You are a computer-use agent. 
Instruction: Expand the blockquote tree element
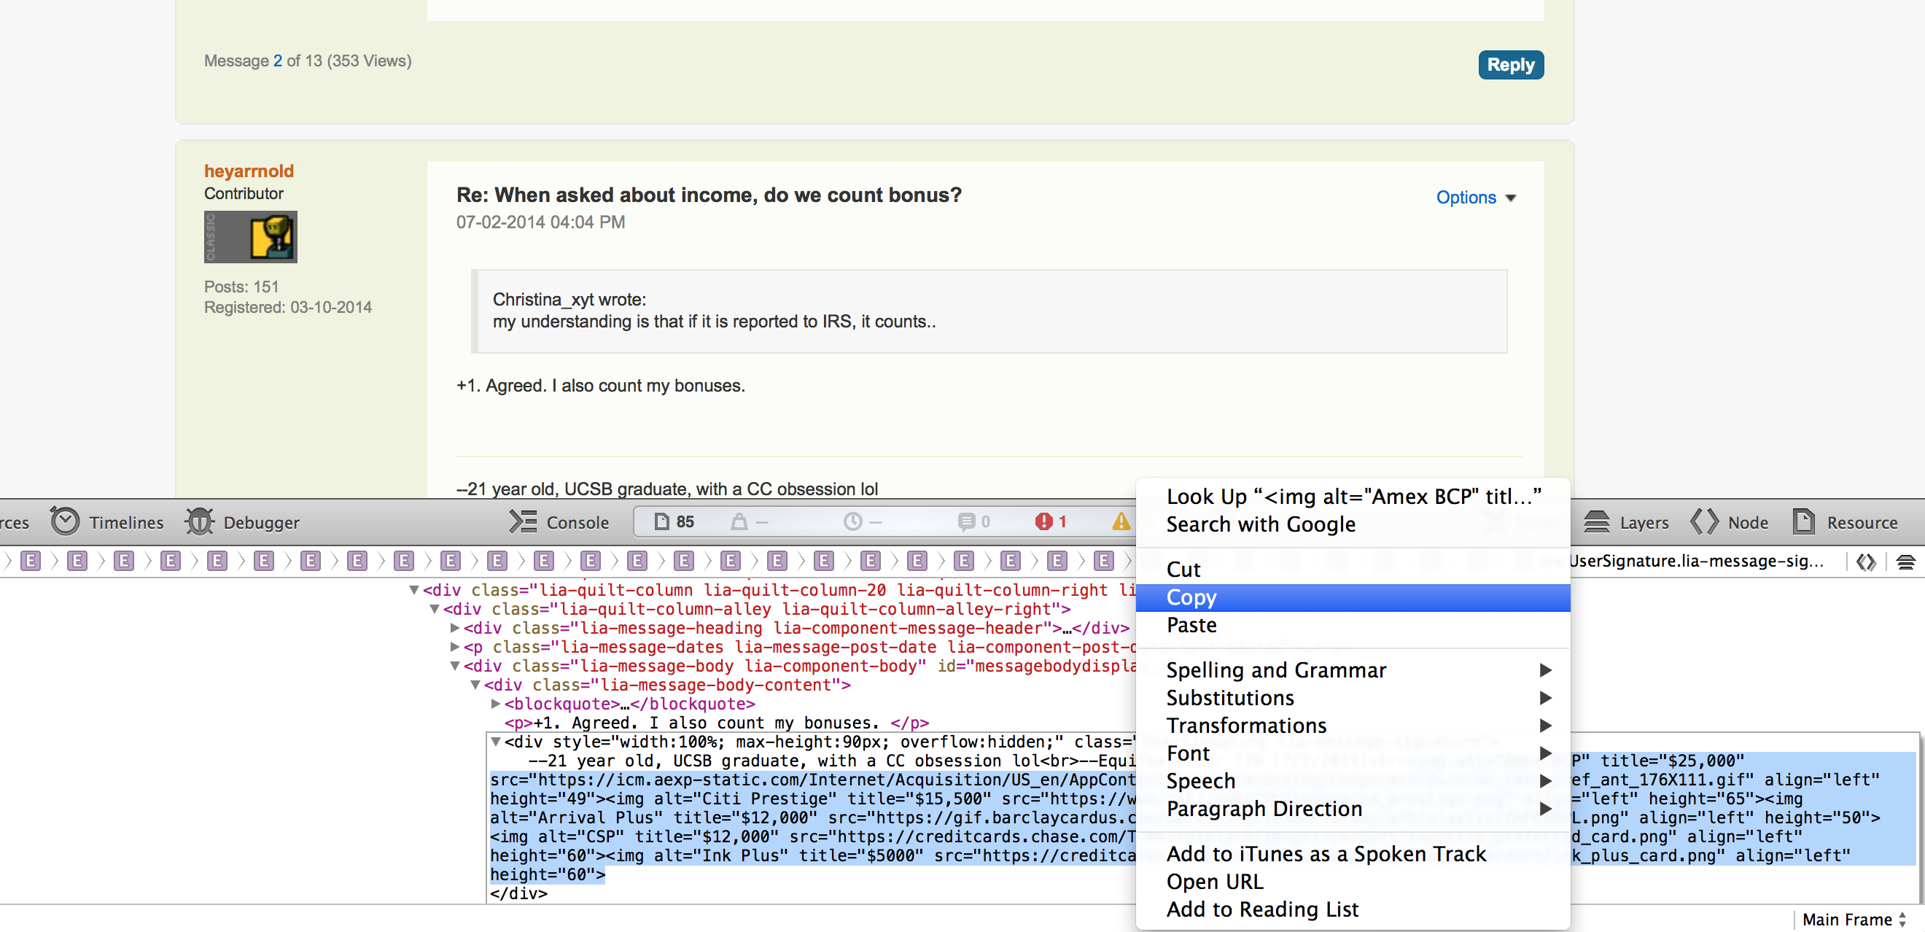[499, 702]
